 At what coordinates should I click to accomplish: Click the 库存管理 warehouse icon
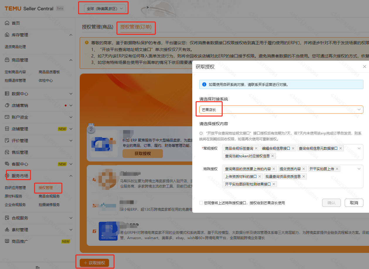click(7, 35)
